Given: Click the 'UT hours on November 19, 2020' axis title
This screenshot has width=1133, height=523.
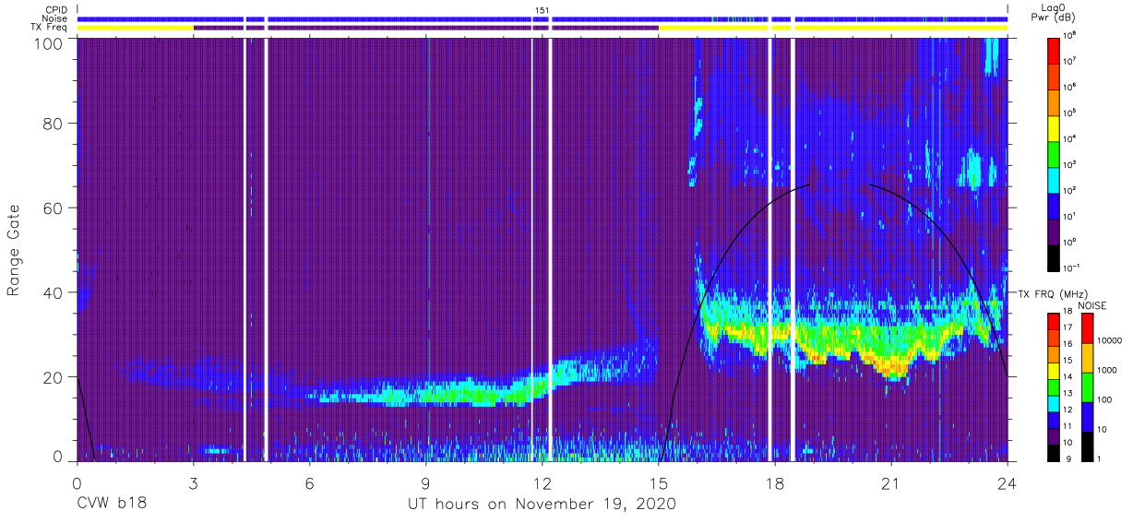Looking at the screenshot, I should click(x=543, y=505).
